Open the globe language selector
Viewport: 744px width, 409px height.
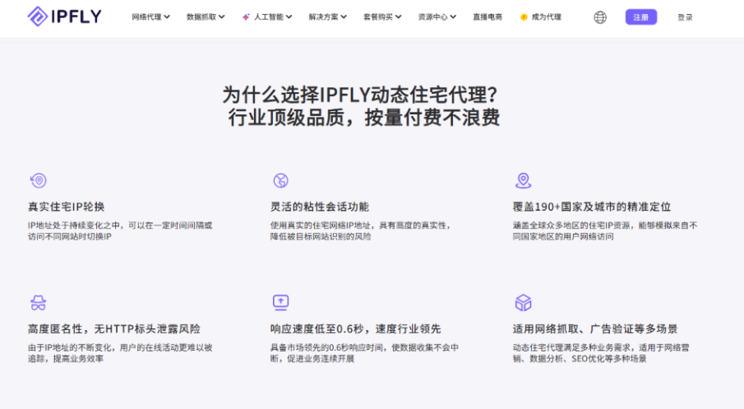pos(600,17)
